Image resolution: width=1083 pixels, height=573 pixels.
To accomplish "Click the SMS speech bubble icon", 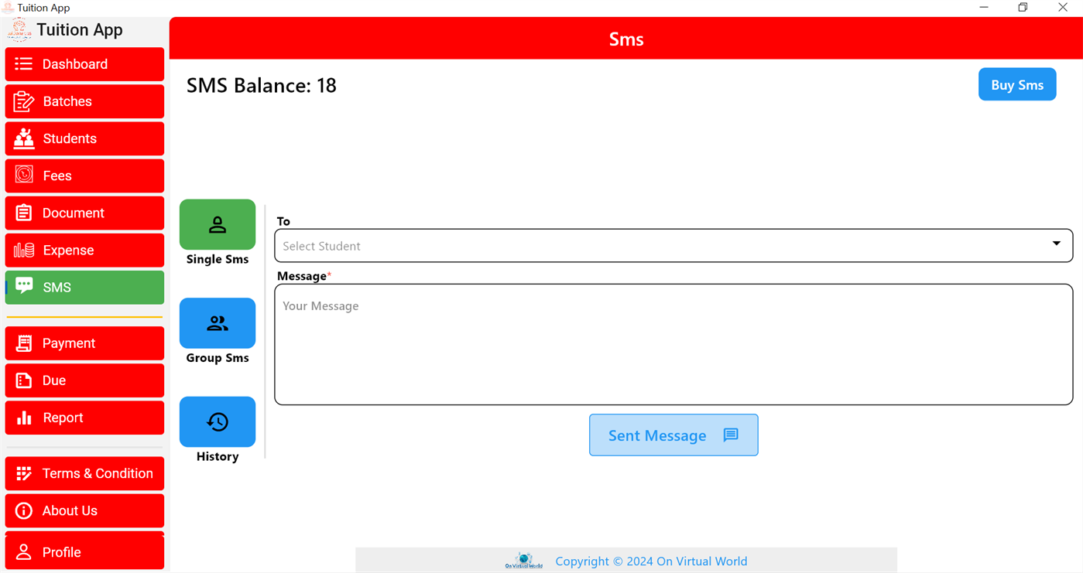I will [x=24, y=286].
